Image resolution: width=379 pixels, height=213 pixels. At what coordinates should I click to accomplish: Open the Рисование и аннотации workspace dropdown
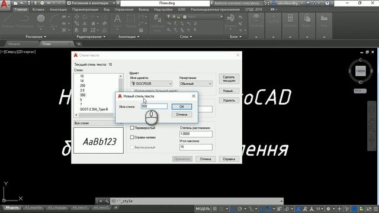pyautogui.click(x=91, y=3)
